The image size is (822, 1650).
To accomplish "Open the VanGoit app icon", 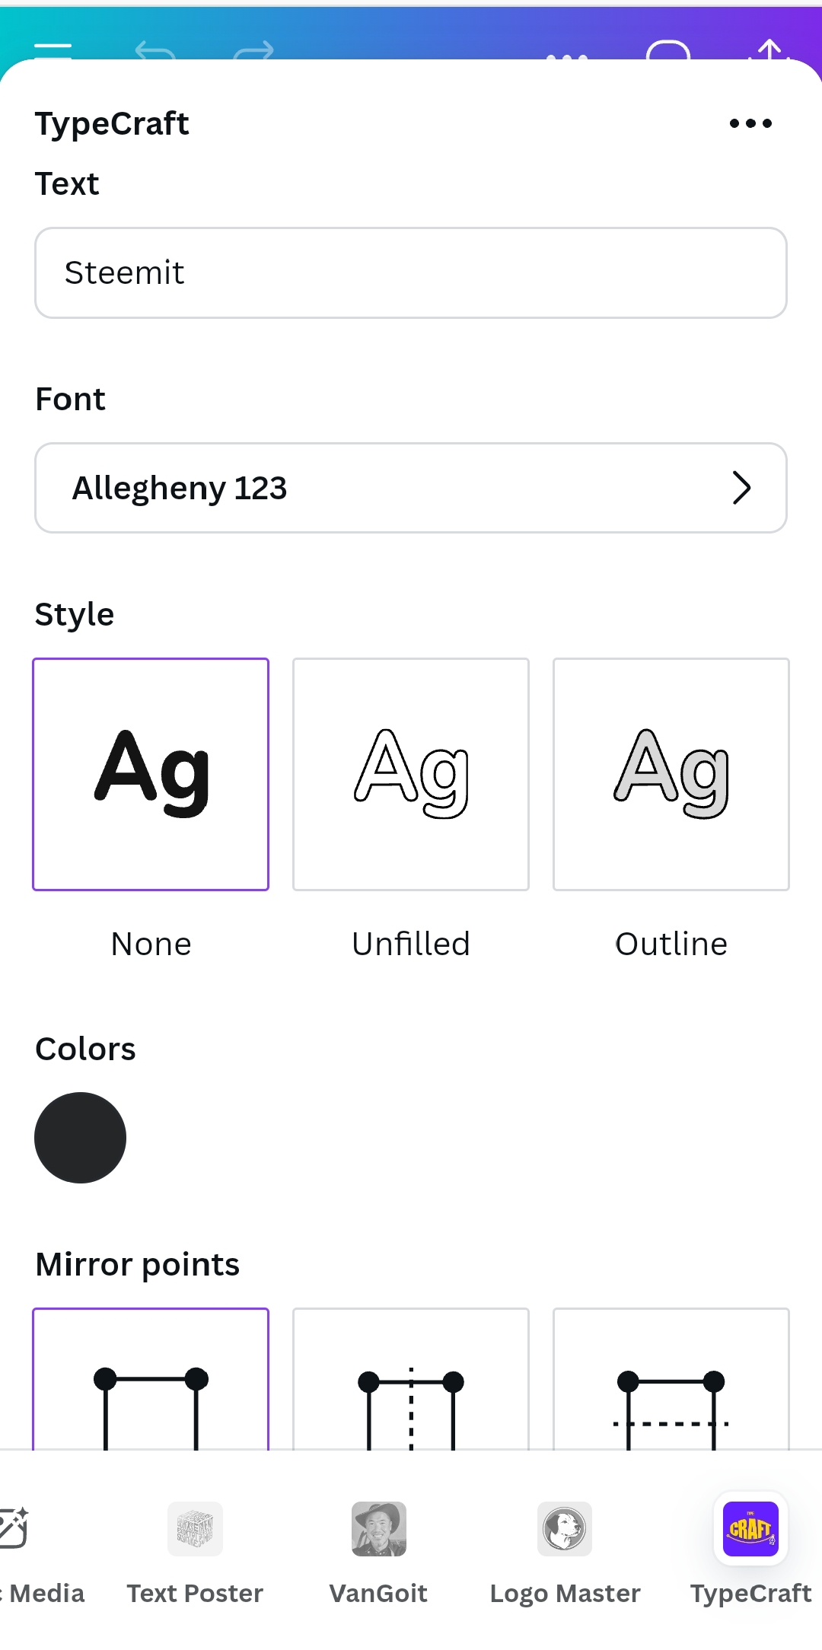I will point(379,1529).
